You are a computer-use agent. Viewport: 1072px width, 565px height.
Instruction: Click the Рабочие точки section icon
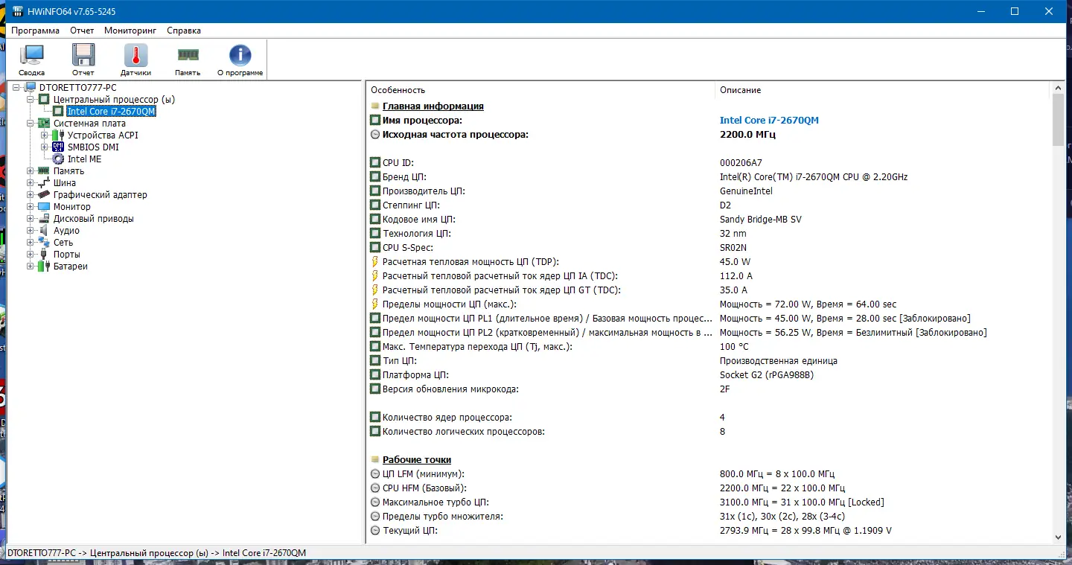click(x=375, y=460)
